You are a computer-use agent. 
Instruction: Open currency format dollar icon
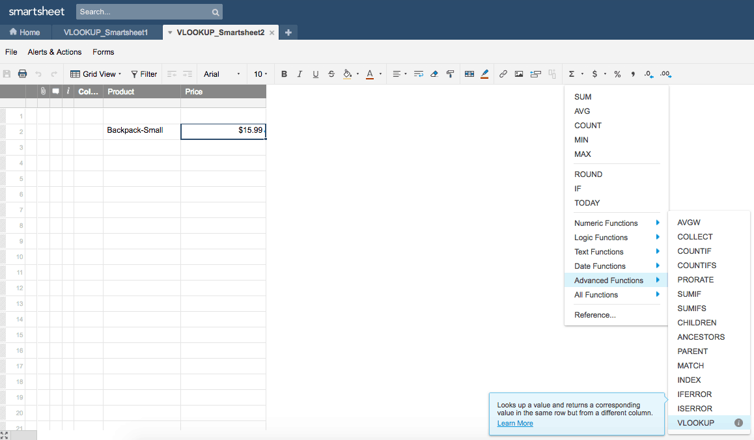[x=595, y=74]
